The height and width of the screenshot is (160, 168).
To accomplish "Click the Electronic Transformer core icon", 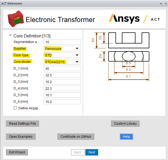I will coord(16,19).
